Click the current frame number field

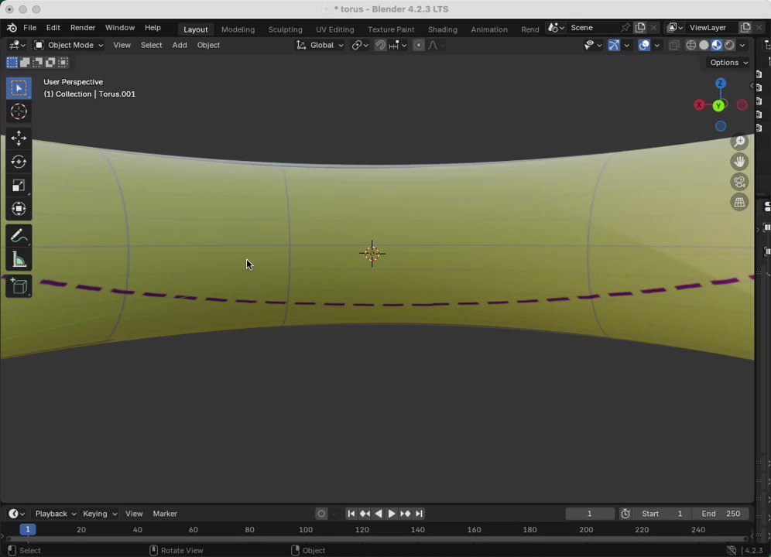pyautogui.click(x=589, y=514)
